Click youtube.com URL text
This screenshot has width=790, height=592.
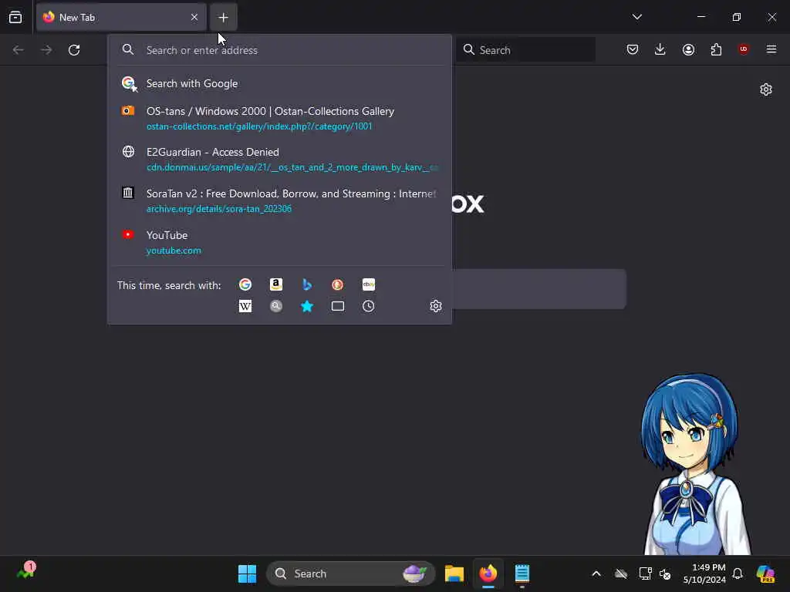(x=174, y=251)
